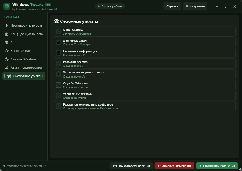The width and height of the screenshot is (242, 171).
Task: Expand chevron on Управление дисками row
Action: (x=233, y=96)
